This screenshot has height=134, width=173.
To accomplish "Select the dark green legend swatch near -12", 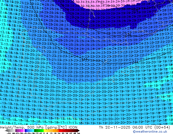I will coord(35,130).
